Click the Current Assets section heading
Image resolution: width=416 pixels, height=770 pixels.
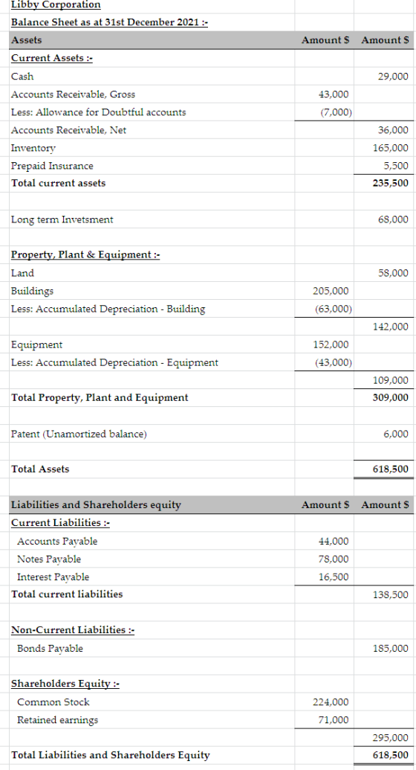52,58
